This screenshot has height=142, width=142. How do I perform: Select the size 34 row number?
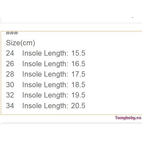point(10,106)
